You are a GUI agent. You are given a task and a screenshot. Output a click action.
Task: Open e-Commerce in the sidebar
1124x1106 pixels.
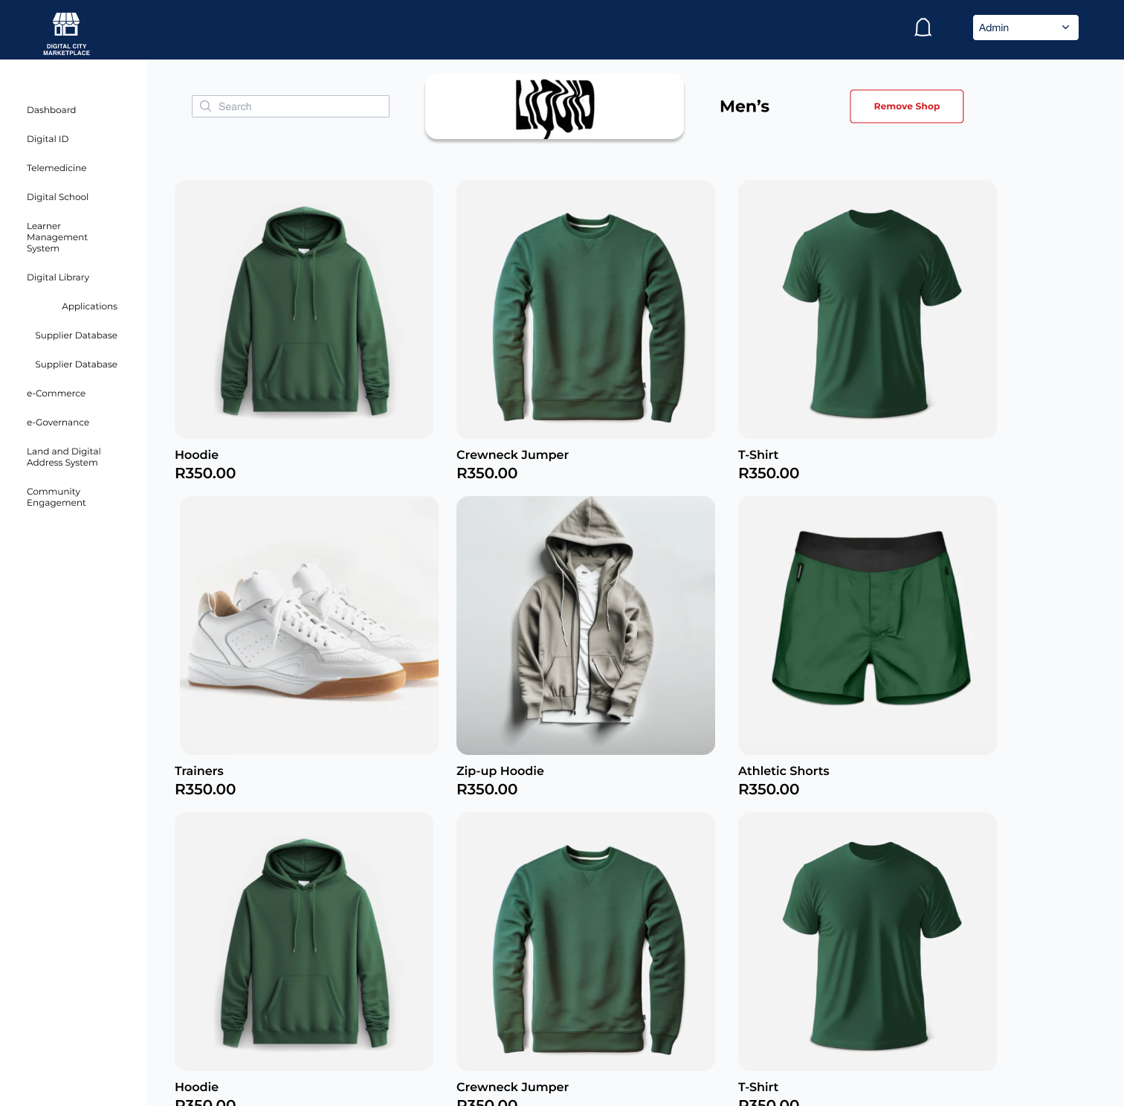pyautogui.click(x=56, y=393)
